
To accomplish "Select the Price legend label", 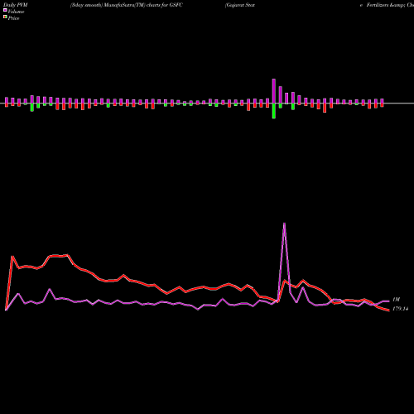I will point(13,18).
